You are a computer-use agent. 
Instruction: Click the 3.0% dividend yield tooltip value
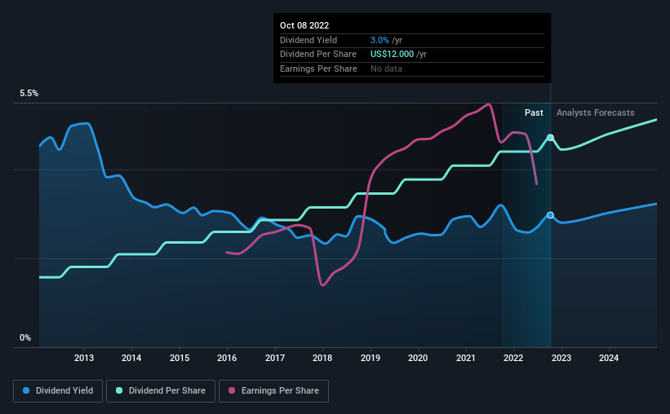[x=379, y=40]
